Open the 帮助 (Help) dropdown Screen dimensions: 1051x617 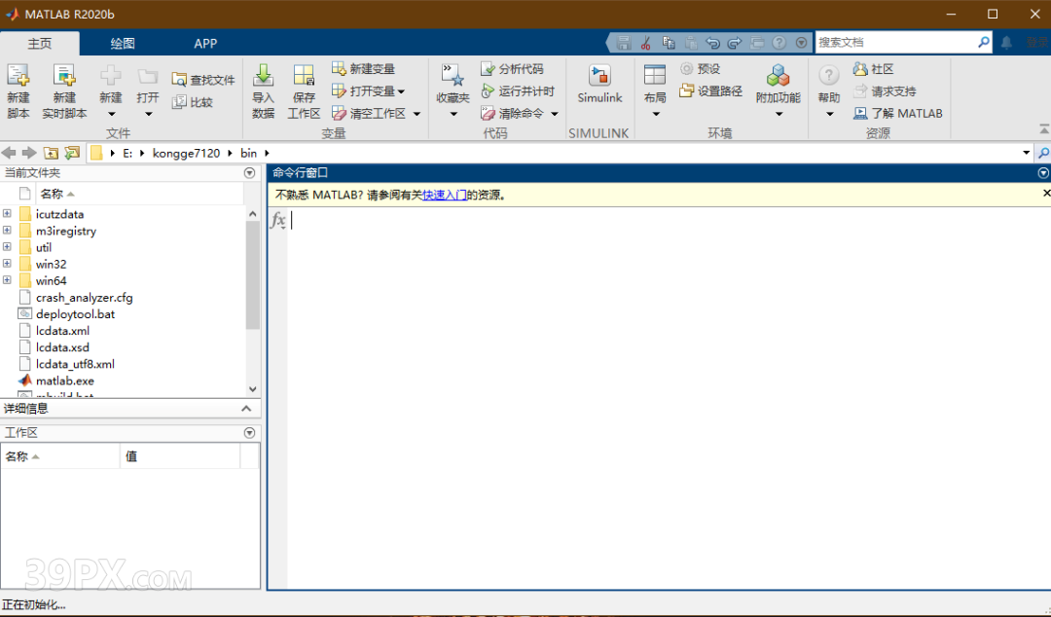pyautogui.click(x=829, y=91)
